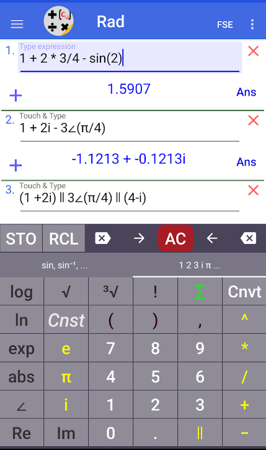Move cursor right with arrow key
Image resolution: width=266 pixels, height=450 pixels.
[x=140, y=238]
